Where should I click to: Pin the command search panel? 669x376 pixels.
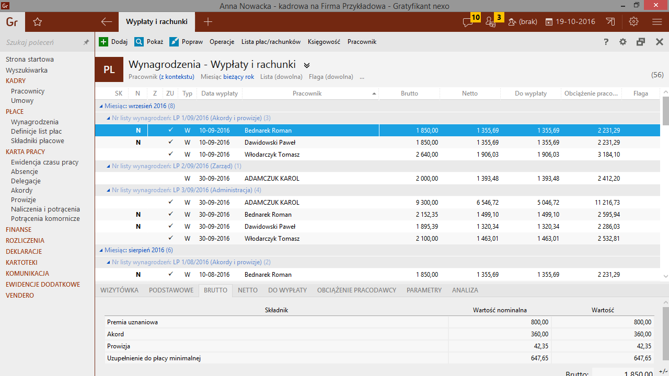(86, 42)
